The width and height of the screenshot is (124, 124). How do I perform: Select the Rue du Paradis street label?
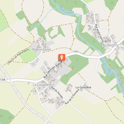tap(57, 92)
